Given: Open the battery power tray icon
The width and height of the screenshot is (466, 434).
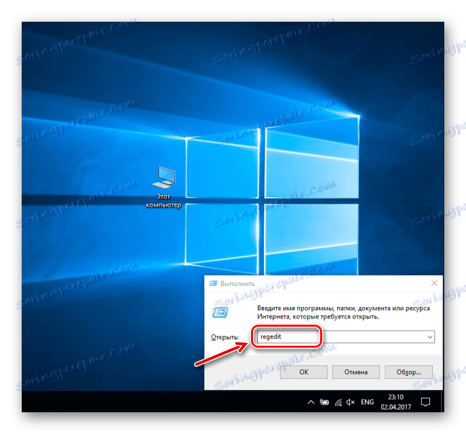Looking at the screenshot, I should (x=324, y=403).
